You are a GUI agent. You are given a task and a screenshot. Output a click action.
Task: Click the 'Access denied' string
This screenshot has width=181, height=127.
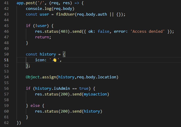pyautogui.click(x=148, y=32)
